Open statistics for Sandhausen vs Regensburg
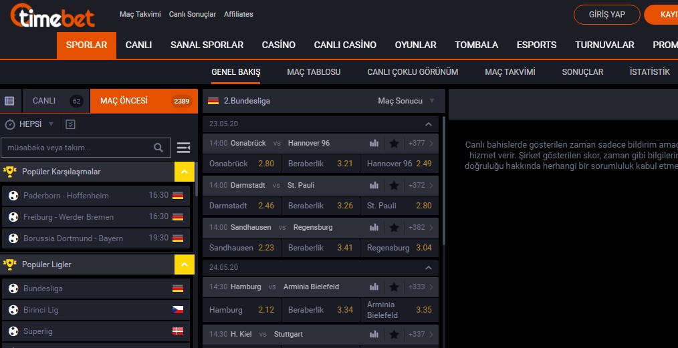 click(374, 228)
